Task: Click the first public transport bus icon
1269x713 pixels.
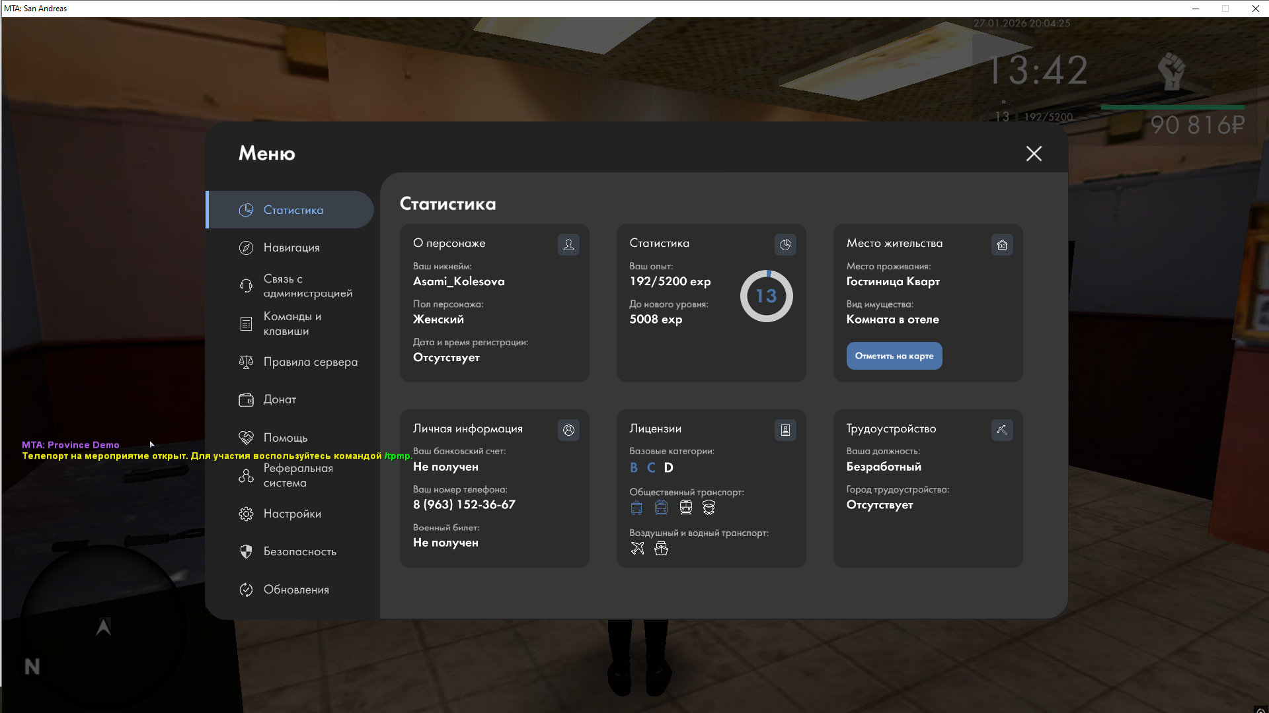Action: 636,507
